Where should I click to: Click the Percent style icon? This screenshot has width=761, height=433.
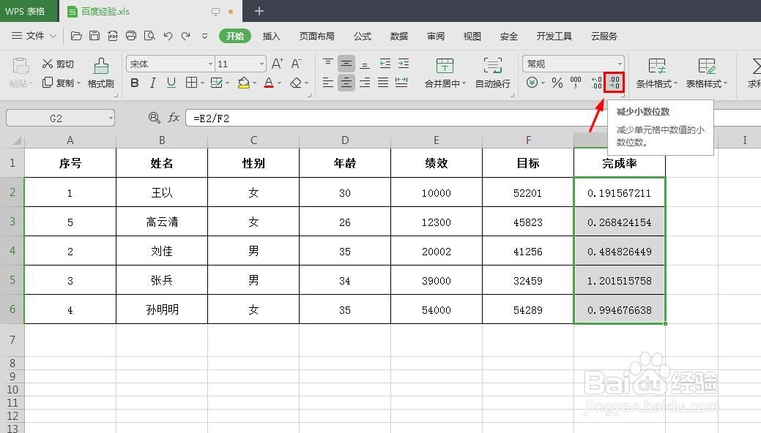point(557,83)
